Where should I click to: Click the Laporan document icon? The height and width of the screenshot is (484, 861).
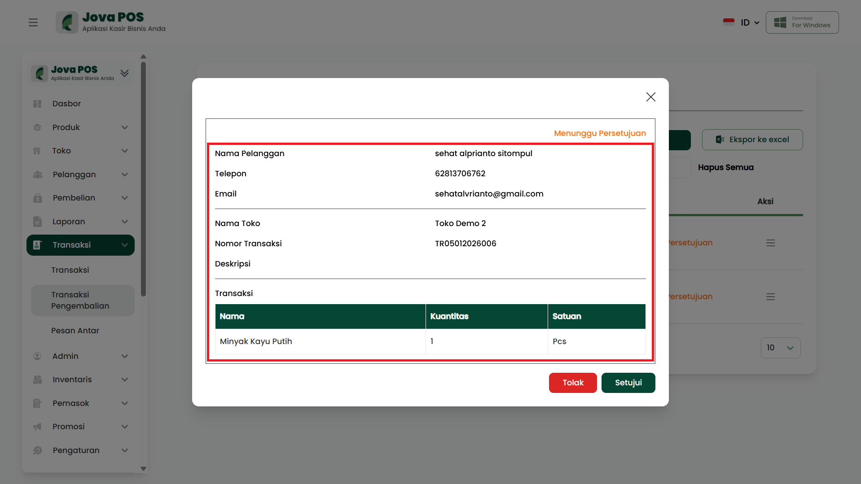pyautogui.click(x=37, y=222)
